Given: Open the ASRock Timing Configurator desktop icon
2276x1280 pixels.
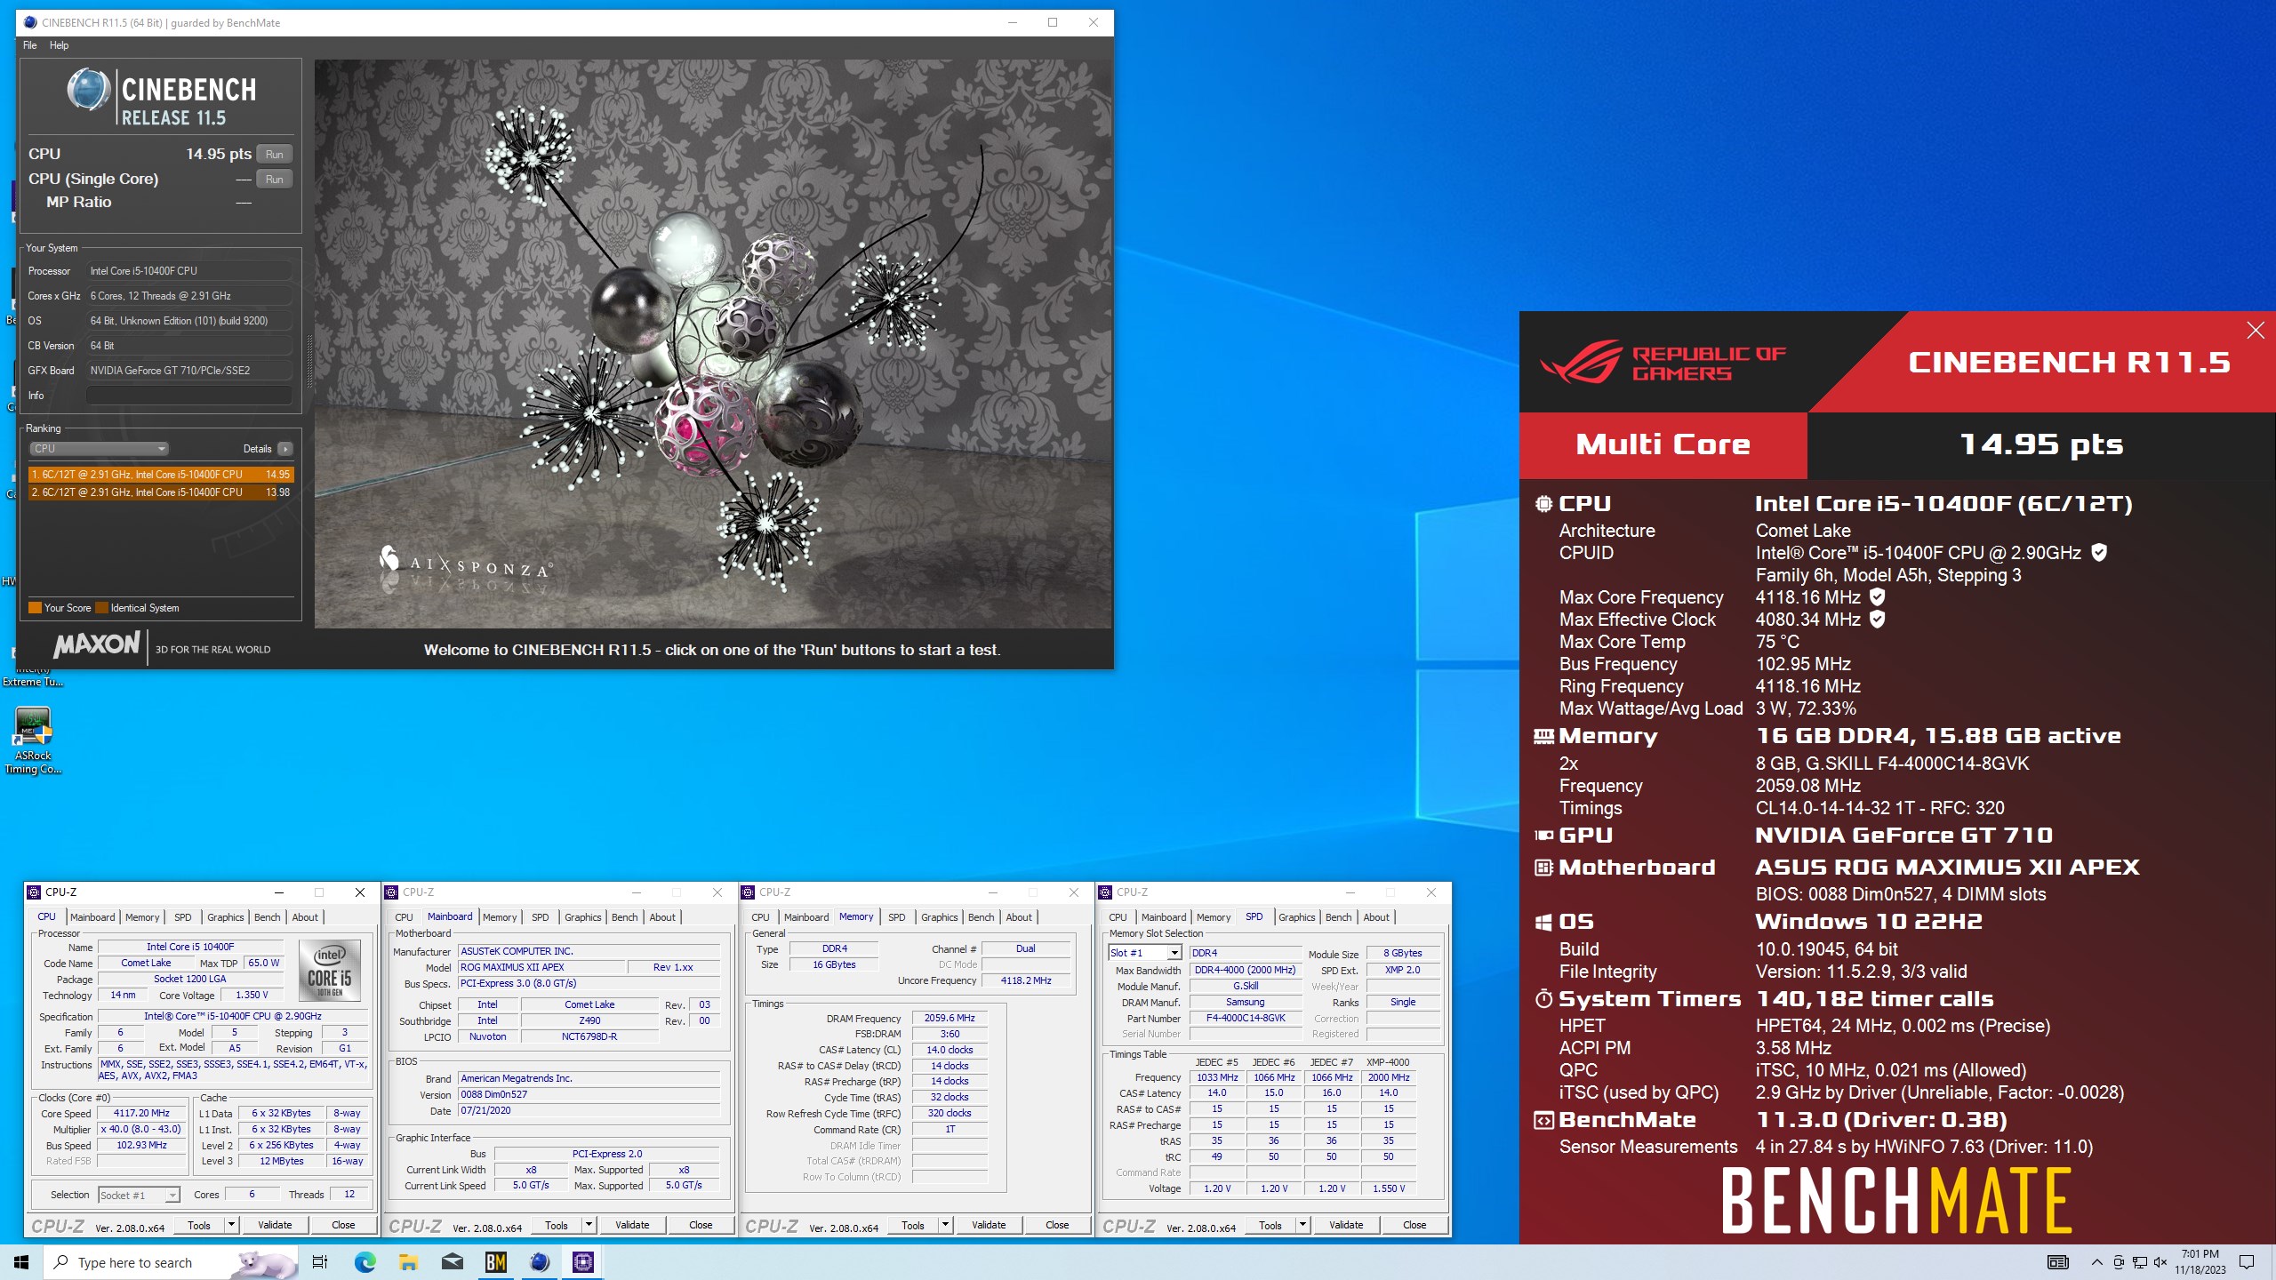Looking at the screenshot, I should pos(33,740).
